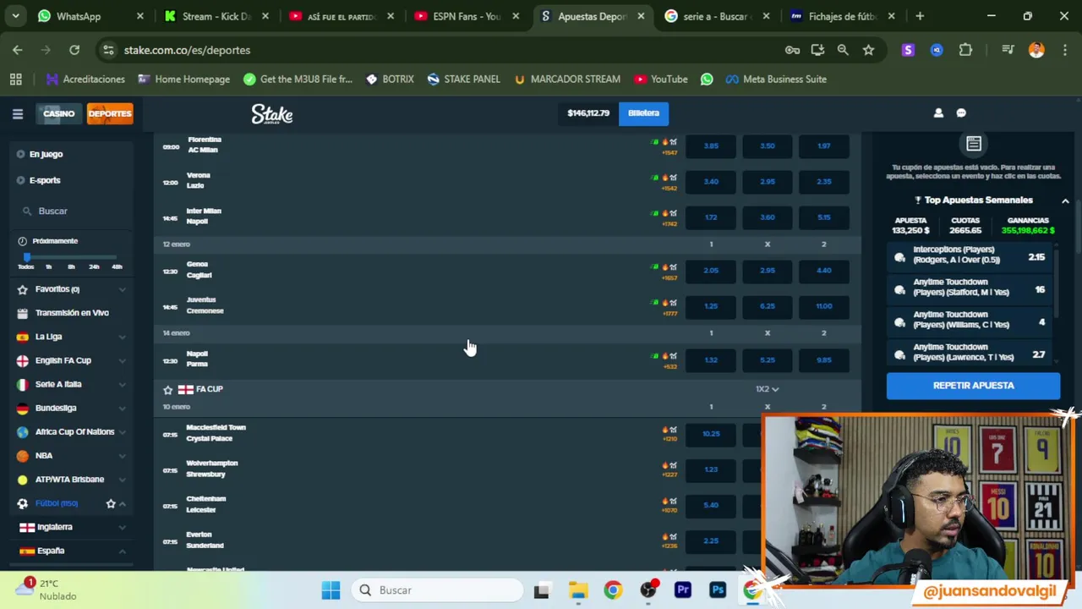Expand the Favoritos (0) section
The image size is (1082, 609).
pyautogui.click(x=123, y=289)
